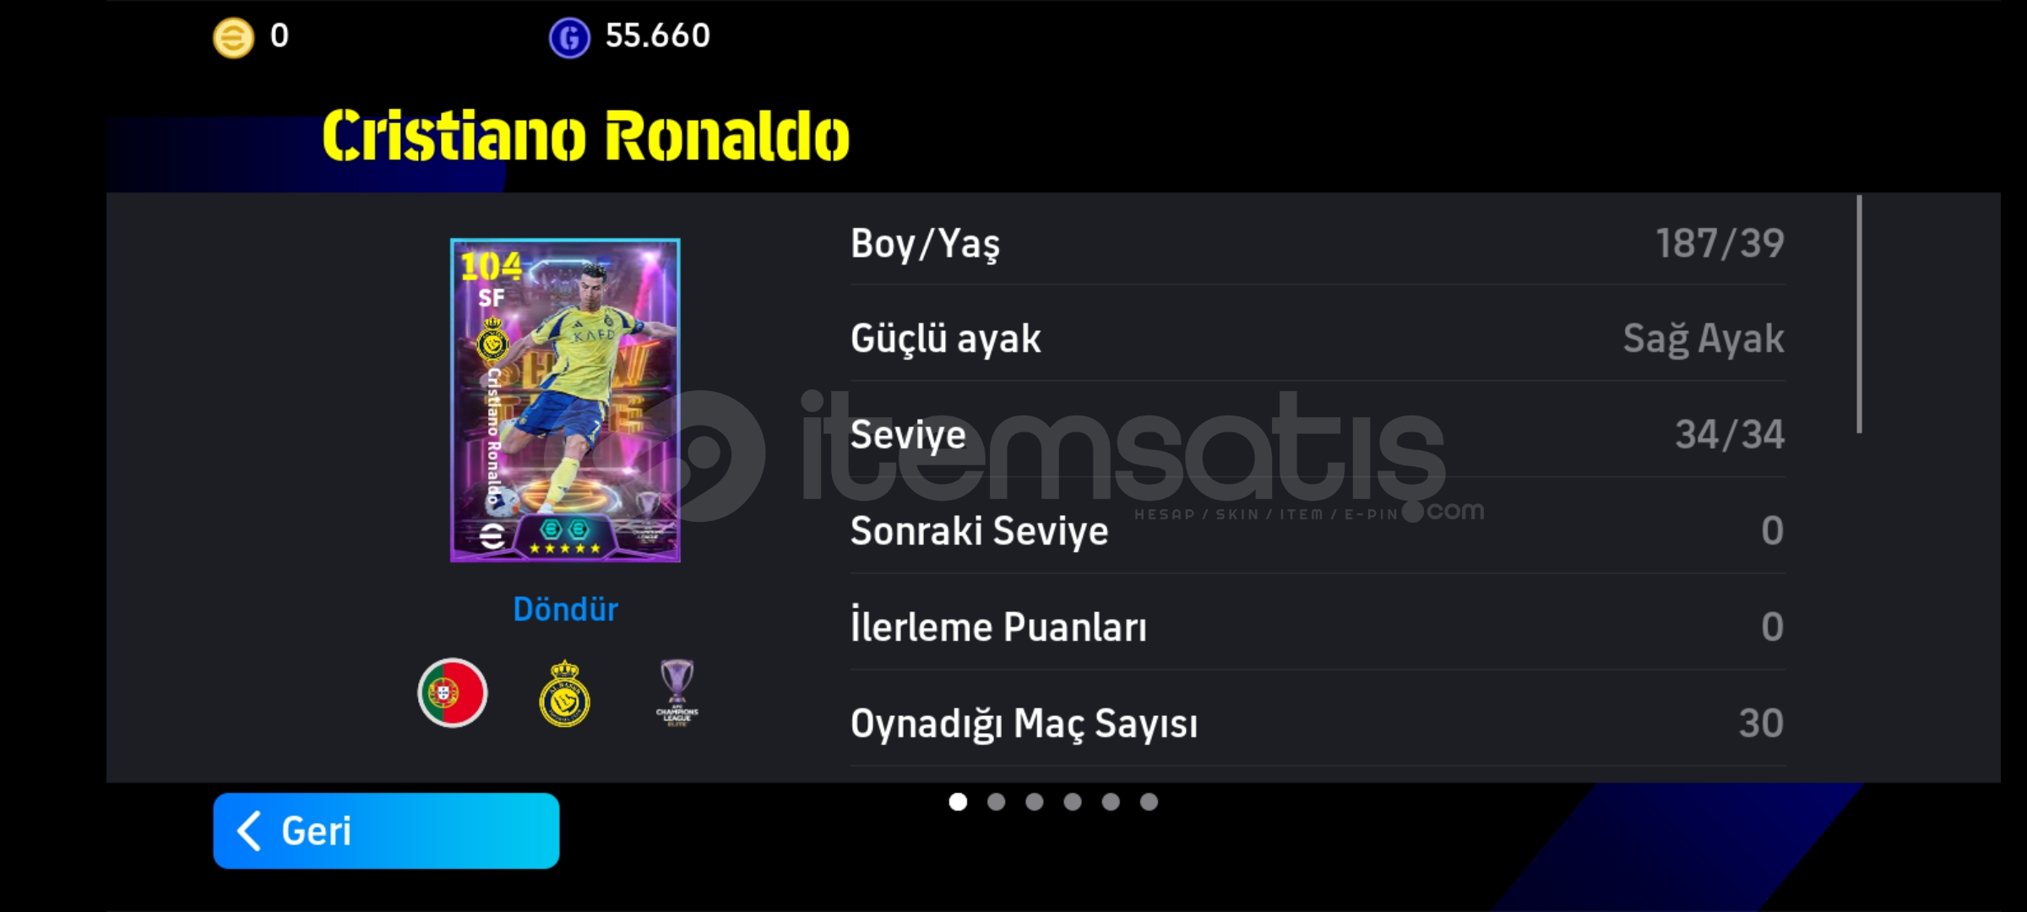Tap the 55.660 GP balance value
Viewport: 2027px width, 912px height.
tap(658, 35)
